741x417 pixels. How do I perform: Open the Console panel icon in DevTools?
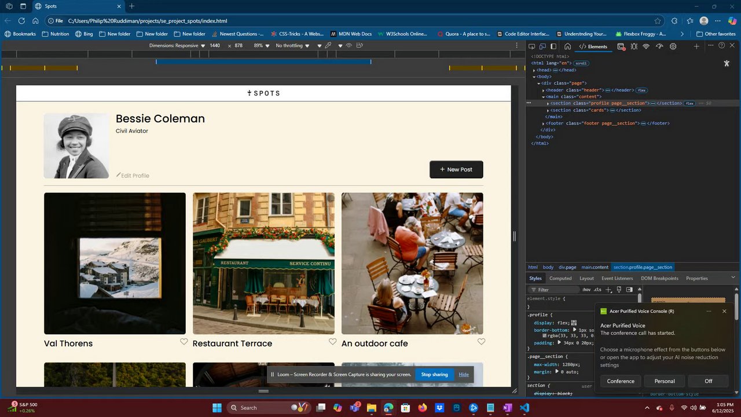coord(621,46)
